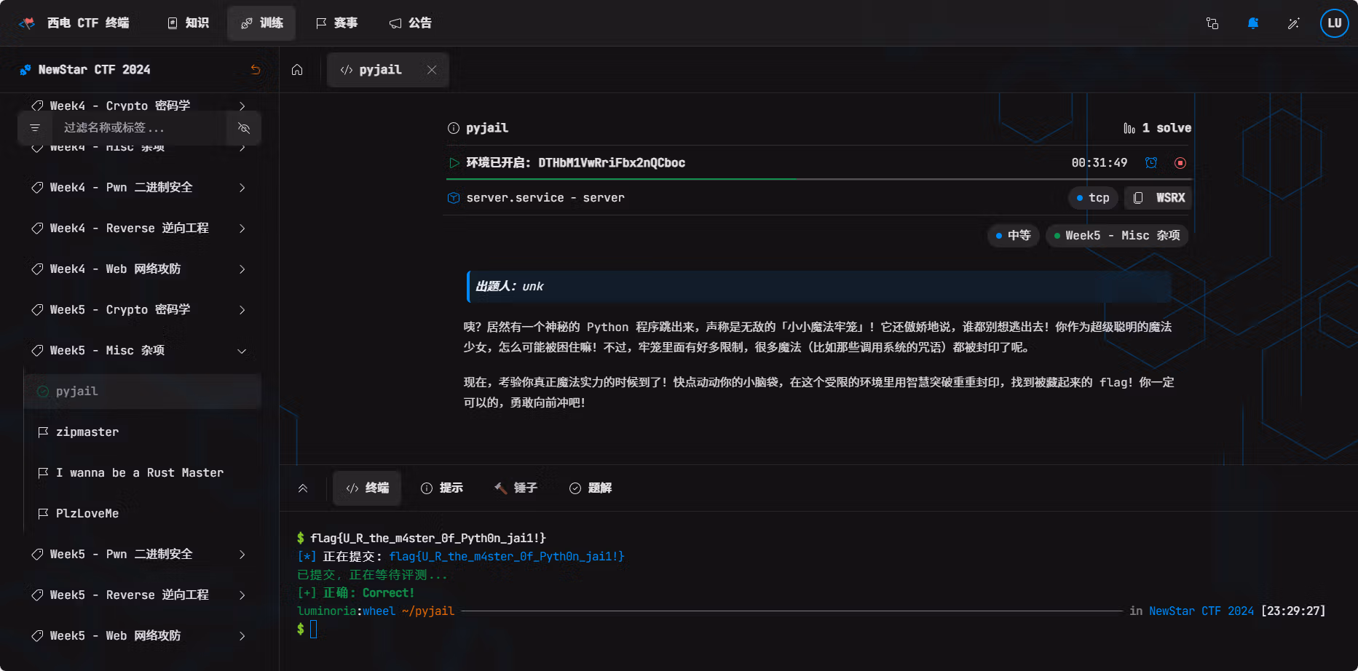Stop the running environment with the red stop icon
This screenshot has width=1358, height=671.
pos(1180,163)
